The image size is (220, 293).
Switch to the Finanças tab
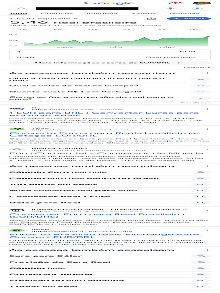[57, 13]
